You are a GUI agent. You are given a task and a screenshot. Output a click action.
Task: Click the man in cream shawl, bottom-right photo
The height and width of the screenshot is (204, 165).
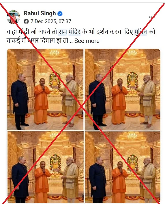point(148,180)
